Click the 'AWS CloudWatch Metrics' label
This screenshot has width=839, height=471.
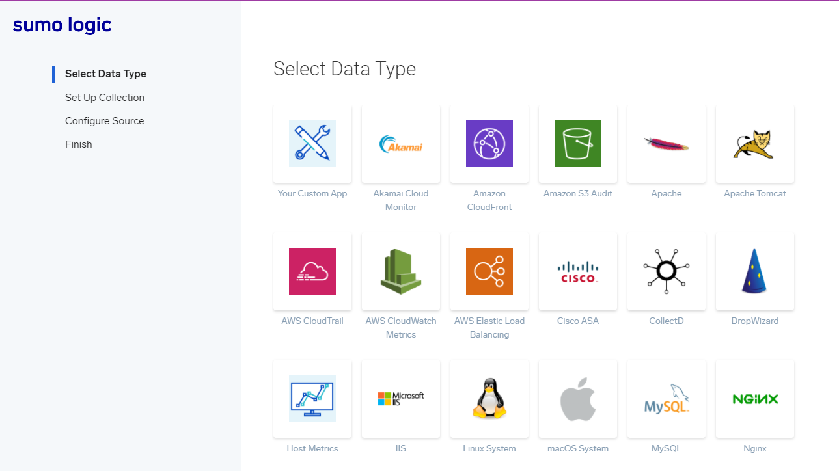point(401,328)
